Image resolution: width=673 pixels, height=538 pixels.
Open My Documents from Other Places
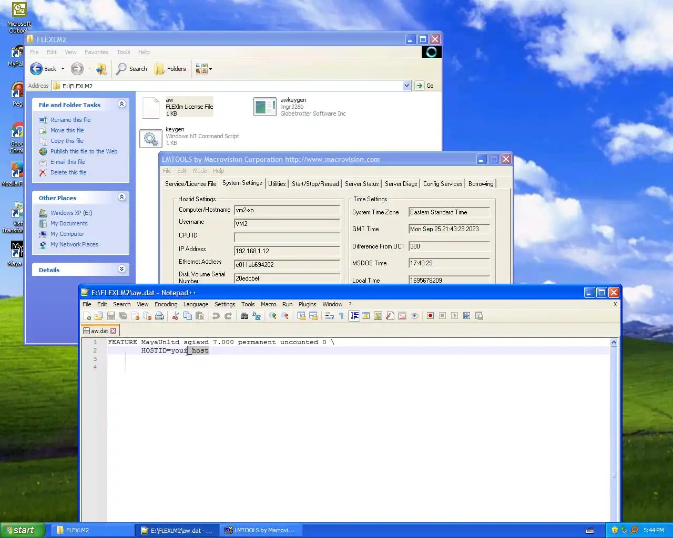[x=69, y=223]
